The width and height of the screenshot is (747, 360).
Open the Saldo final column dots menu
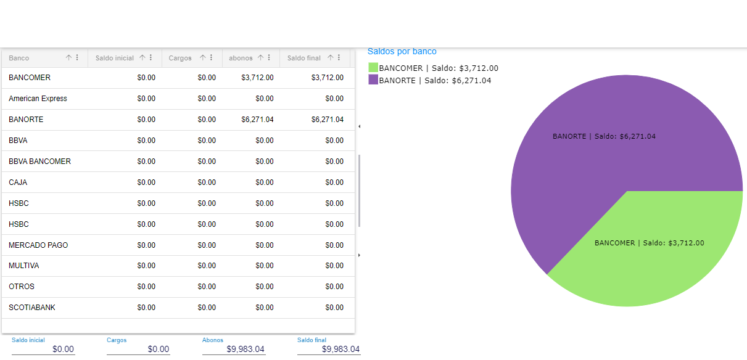click(339, 58)
